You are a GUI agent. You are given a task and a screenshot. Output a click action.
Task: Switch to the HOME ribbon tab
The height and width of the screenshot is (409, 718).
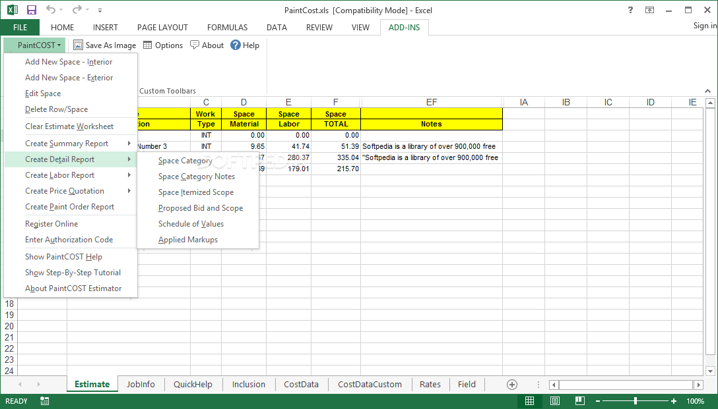[x=62, y=28]
